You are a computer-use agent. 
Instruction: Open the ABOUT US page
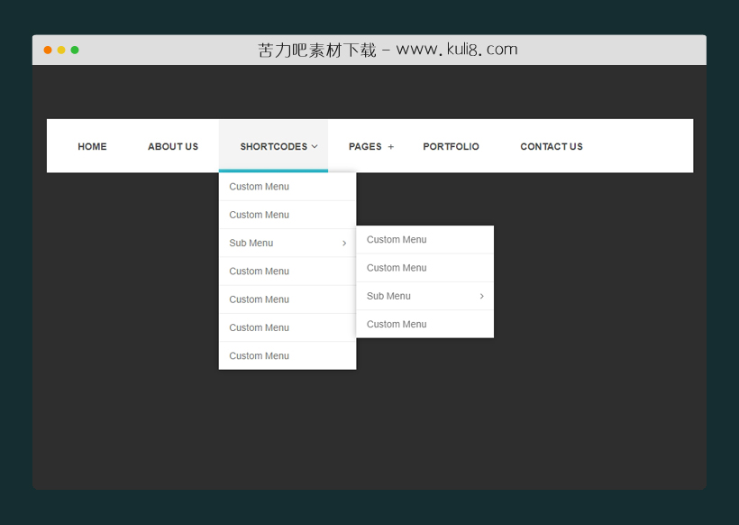point(173,146)
